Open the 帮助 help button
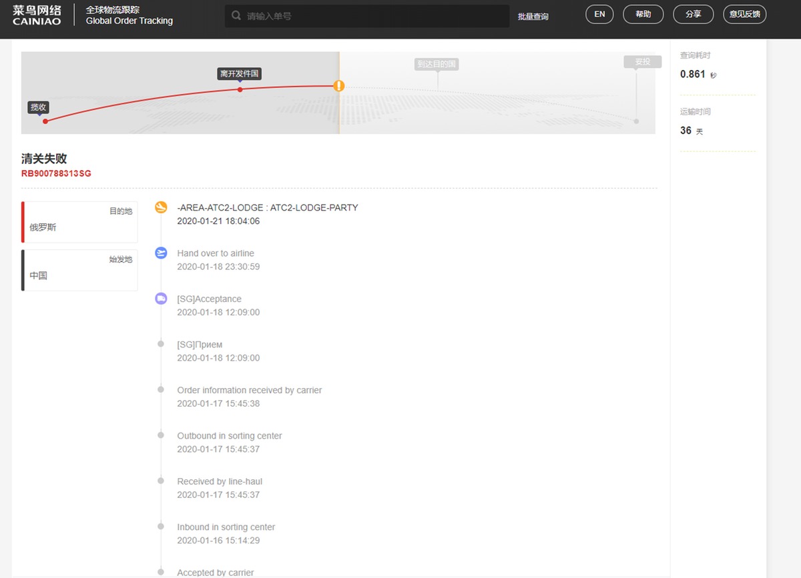The width and height of the screenshot is (801, 578). [x=643, y=14]
